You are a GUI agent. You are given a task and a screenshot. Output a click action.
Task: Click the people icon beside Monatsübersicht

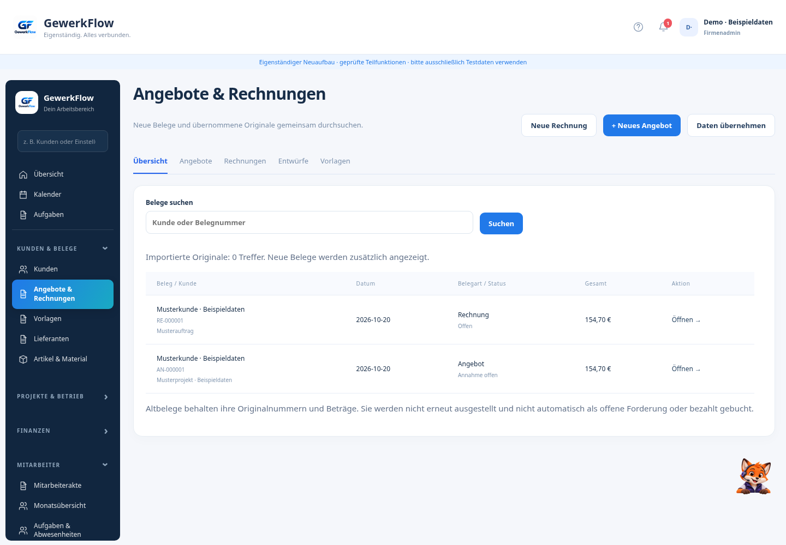tap(23, 506)
